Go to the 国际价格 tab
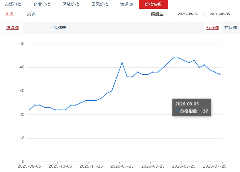 [100, 4]
